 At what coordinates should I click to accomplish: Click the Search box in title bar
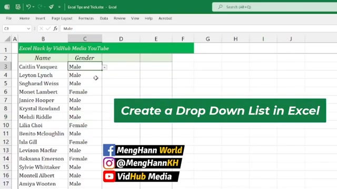pos(274,7)
